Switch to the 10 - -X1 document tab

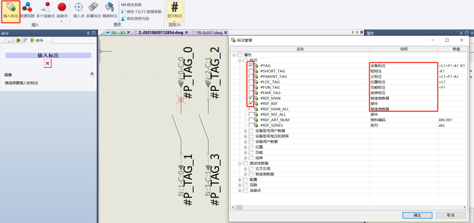coord(115,32)
